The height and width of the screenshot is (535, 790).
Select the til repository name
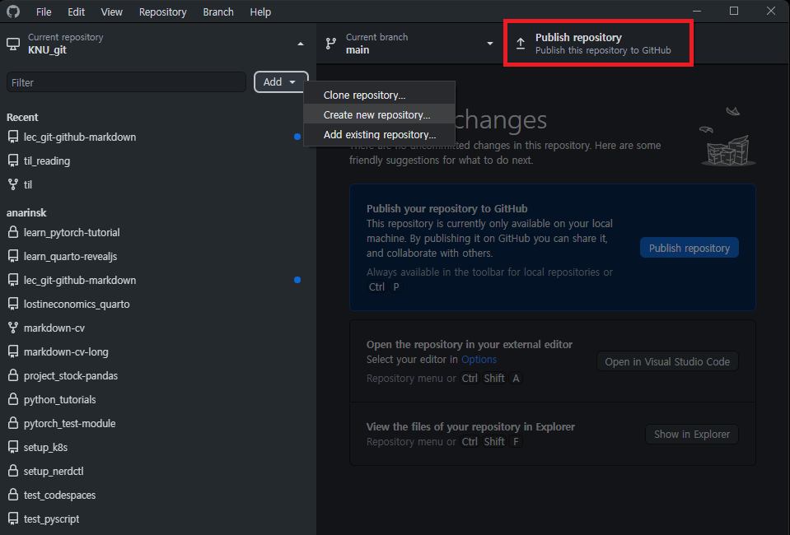tap(28, 184)
